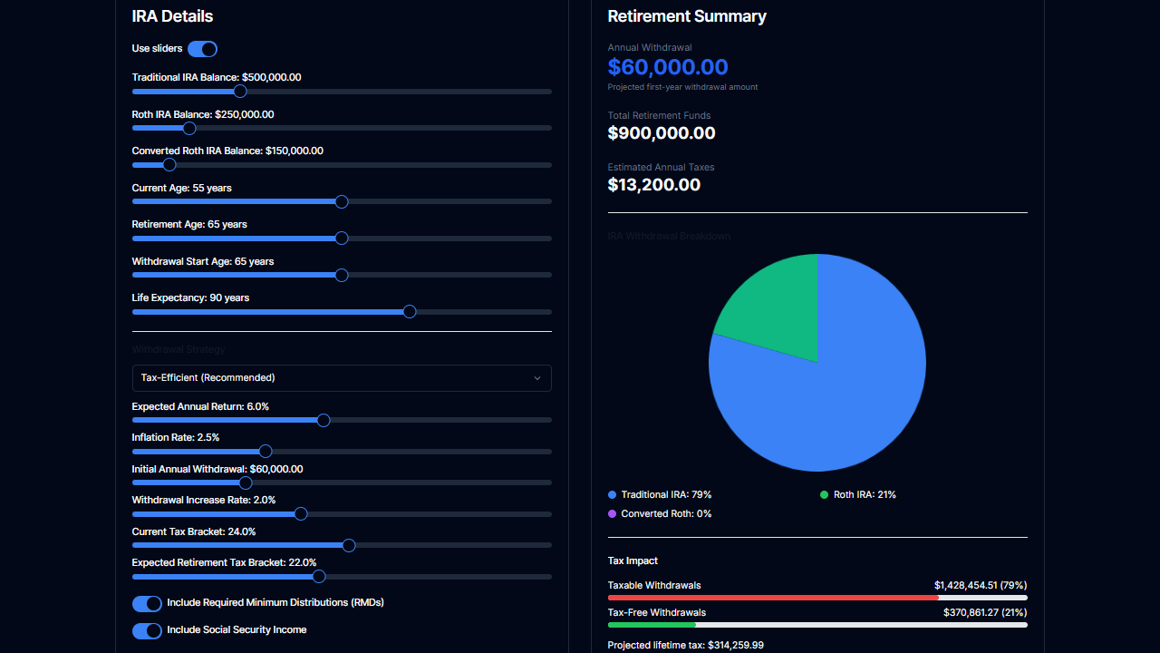Click the Life Expectancy slider knob
The width and height of the screenshot is (1160, 653).
pyautogui.click(x=409, y=311)
